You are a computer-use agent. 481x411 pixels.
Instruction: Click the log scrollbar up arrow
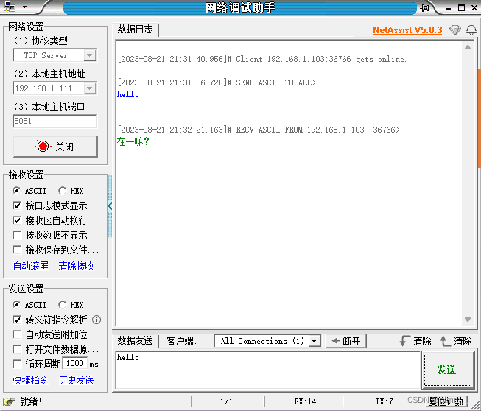pos(468,47)
